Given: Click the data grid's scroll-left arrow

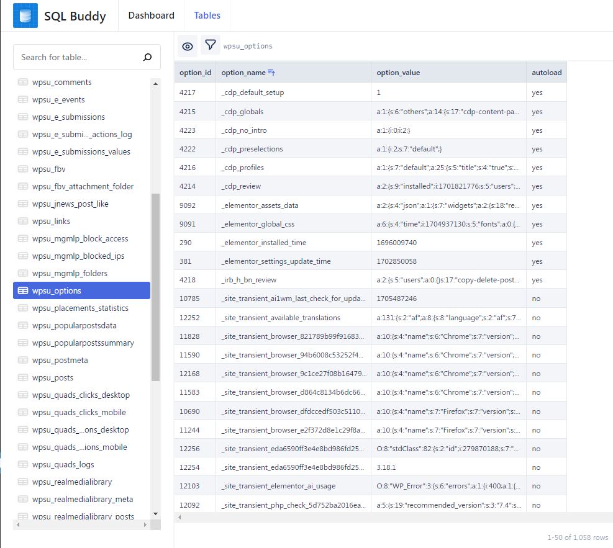Looking at the screenshot, I should coord(179,517).
